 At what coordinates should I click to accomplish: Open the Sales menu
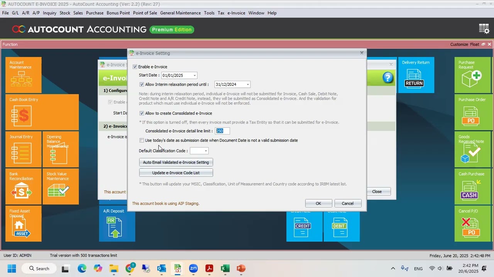coord(78,13)
